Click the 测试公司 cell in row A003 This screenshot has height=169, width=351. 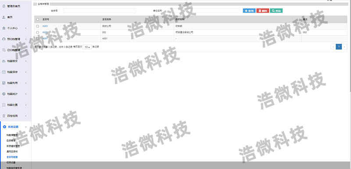107,26
